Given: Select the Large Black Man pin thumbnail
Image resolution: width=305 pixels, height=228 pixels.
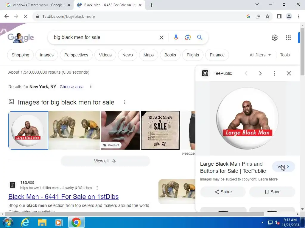Looking at the screenshot, I should point(28,130).
